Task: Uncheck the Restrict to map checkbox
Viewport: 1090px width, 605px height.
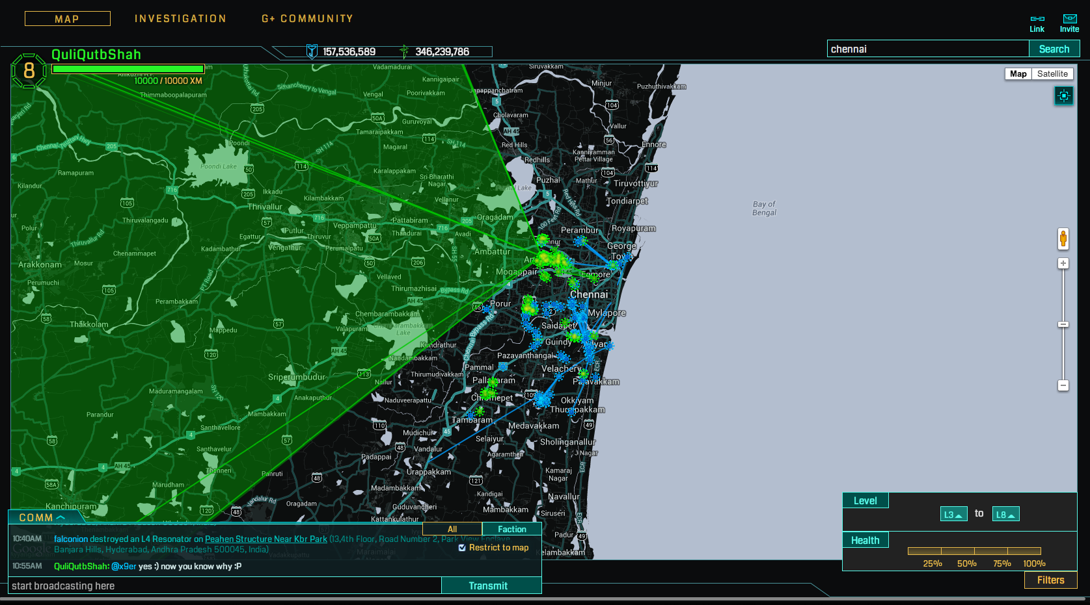Action: pos(462,548)
